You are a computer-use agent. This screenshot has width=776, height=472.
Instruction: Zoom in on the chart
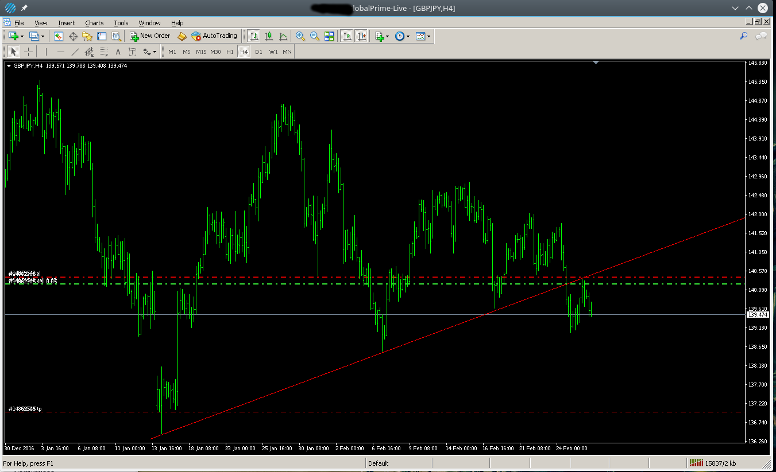pos(300,36)
